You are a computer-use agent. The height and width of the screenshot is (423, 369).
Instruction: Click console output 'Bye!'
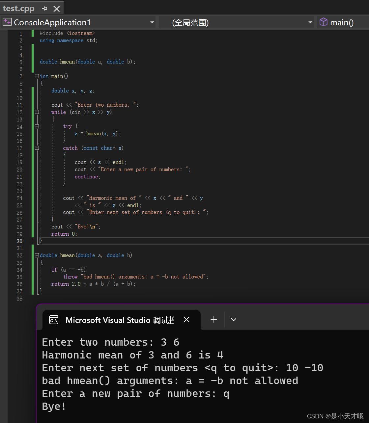click(x=54, y=407)
